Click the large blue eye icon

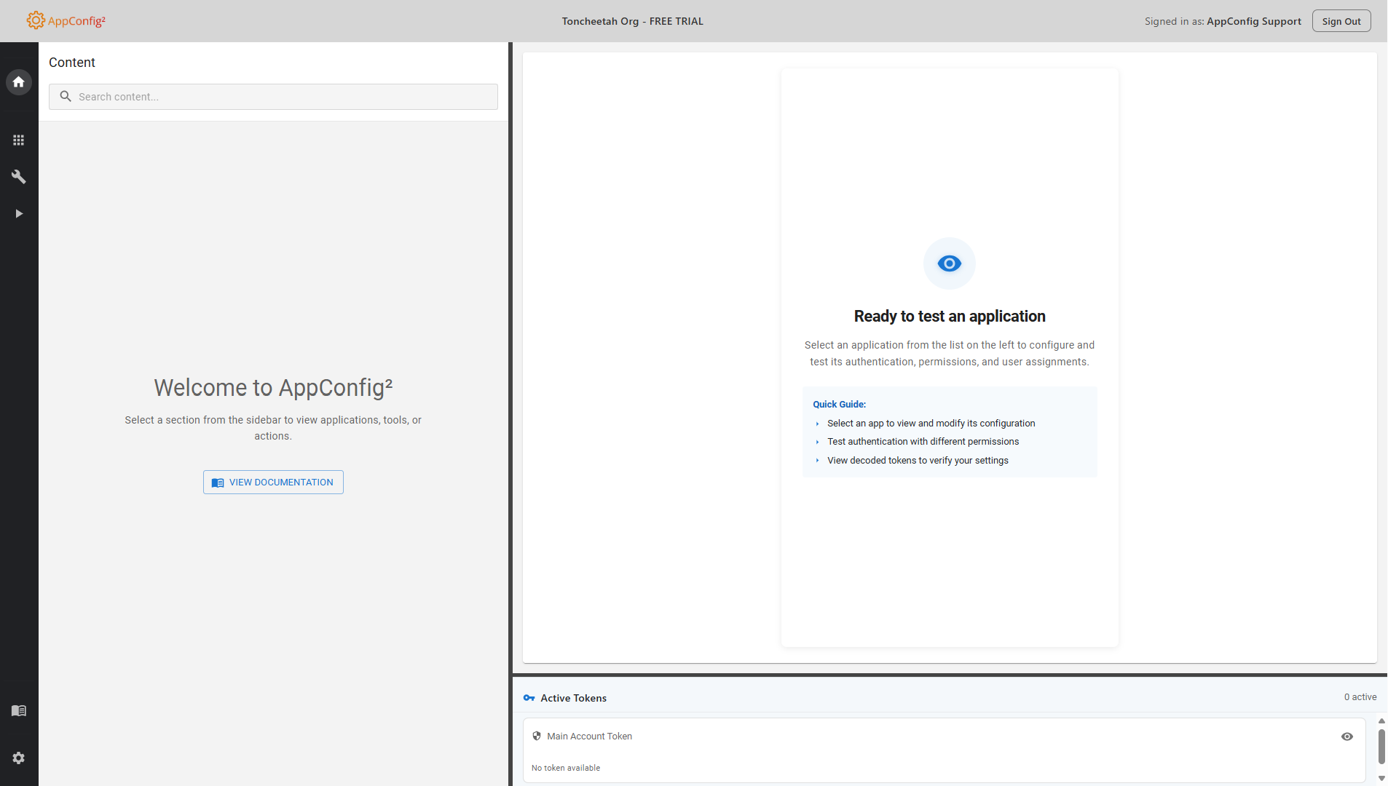click(x=950, y=263)
